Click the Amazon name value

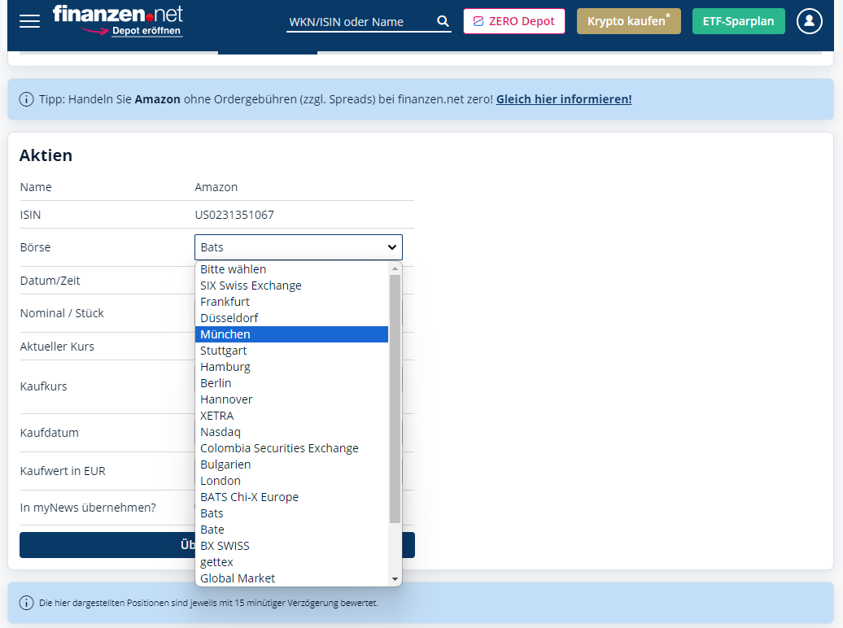[x=216, y=187]
